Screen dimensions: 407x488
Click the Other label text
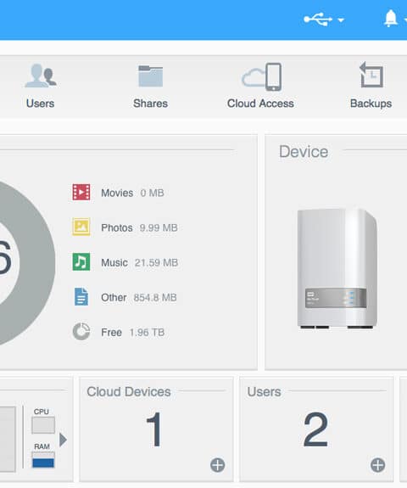click(114, 298)
